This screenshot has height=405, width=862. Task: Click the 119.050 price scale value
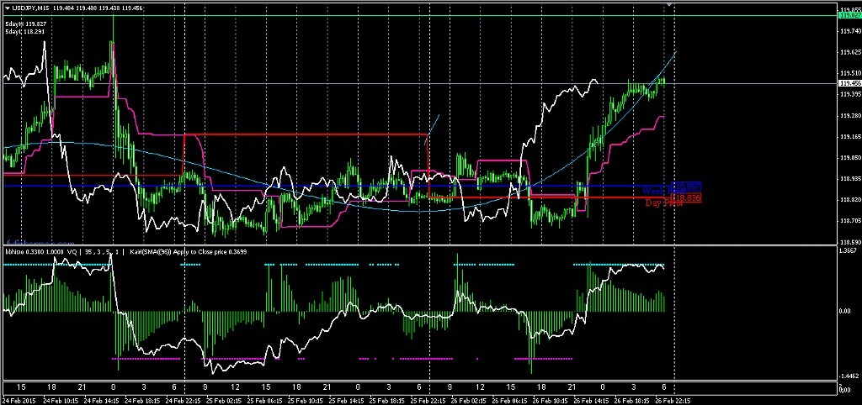tap(850, 158)
